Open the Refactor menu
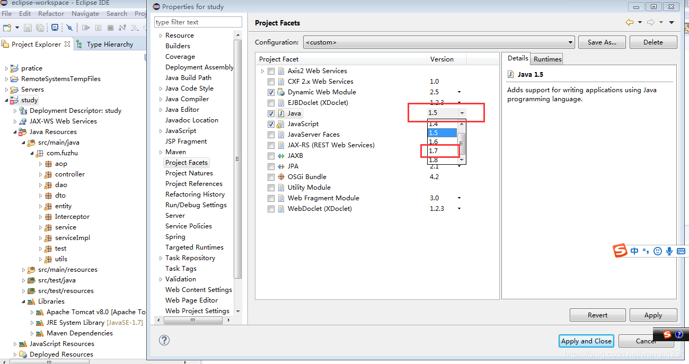This screenshot has width=689, height=364. click(x=51, y=14)
